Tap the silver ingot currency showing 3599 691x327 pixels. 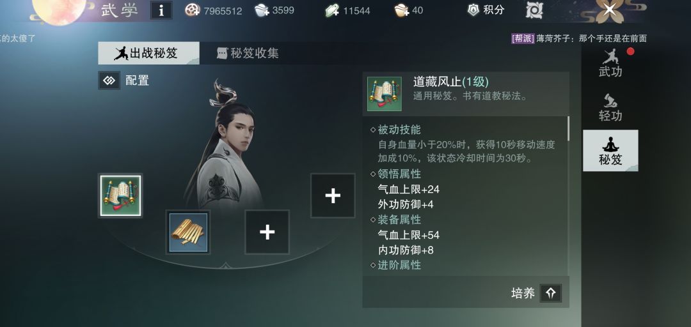pyautogui.click(x=262, y=10)
